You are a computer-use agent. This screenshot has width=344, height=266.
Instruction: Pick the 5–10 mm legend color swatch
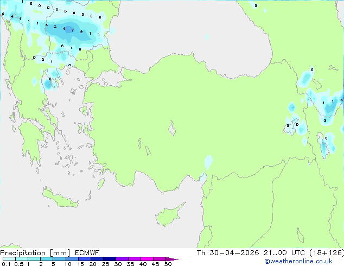pos(59,259)
